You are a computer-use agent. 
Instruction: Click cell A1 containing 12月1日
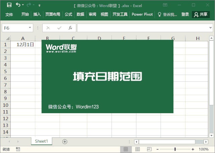click(23, 45)
